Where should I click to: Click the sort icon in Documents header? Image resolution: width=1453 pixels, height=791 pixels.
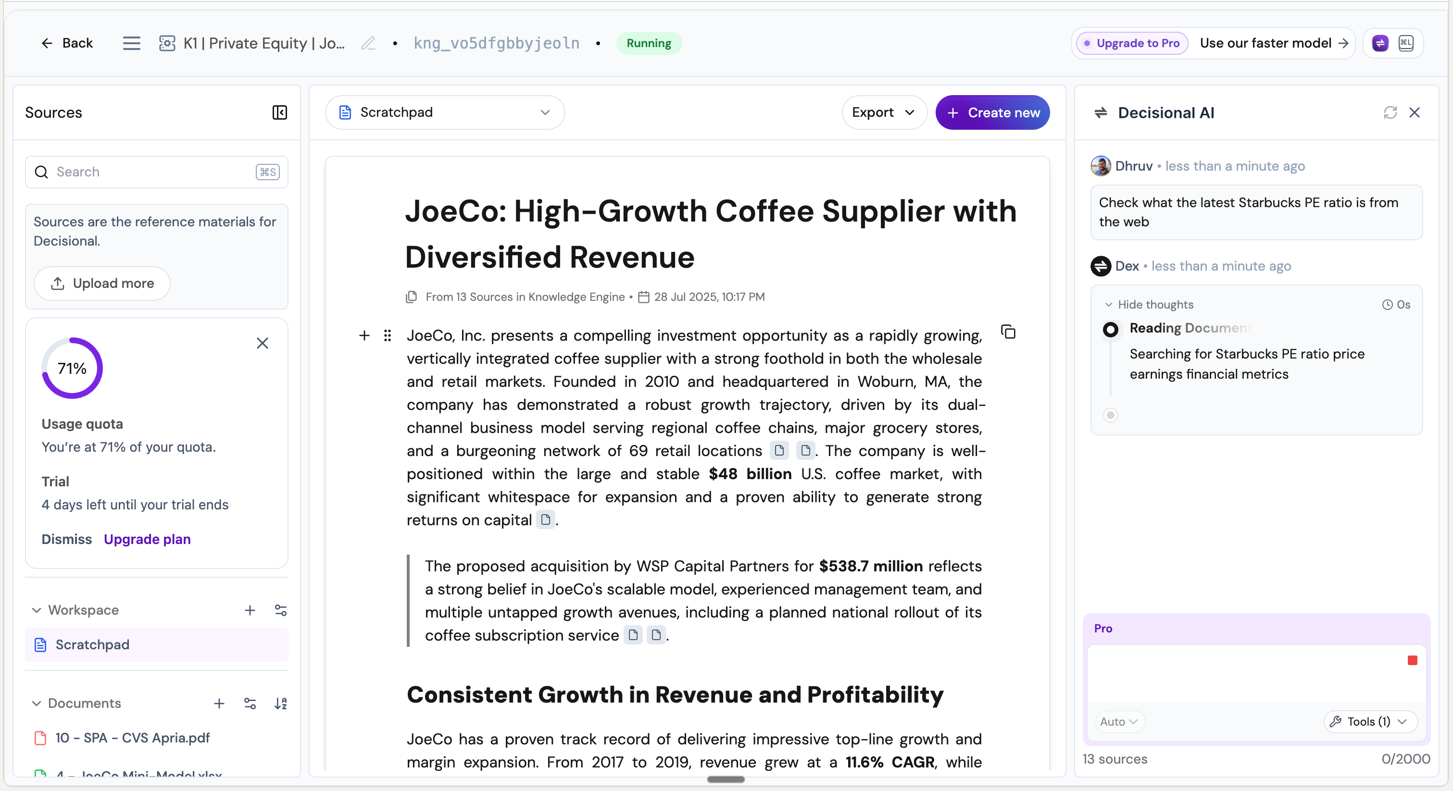click(x=280, y=704)
